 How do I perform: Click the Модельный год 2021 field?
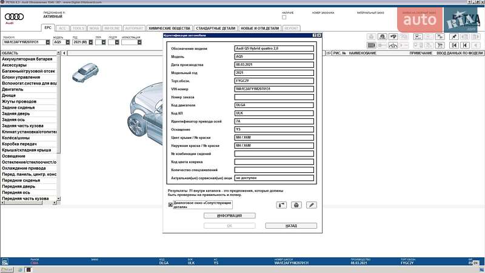274,73
